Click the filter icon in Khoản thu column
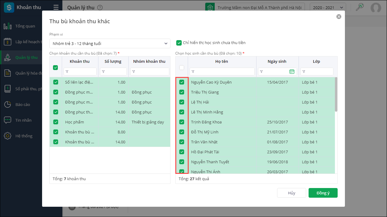The width and height of the screenshot is (387, 217). click(67, 72)
